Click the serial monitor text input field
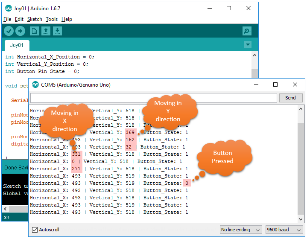The height and width of the screenshot is (239, 307). [154, 98]
